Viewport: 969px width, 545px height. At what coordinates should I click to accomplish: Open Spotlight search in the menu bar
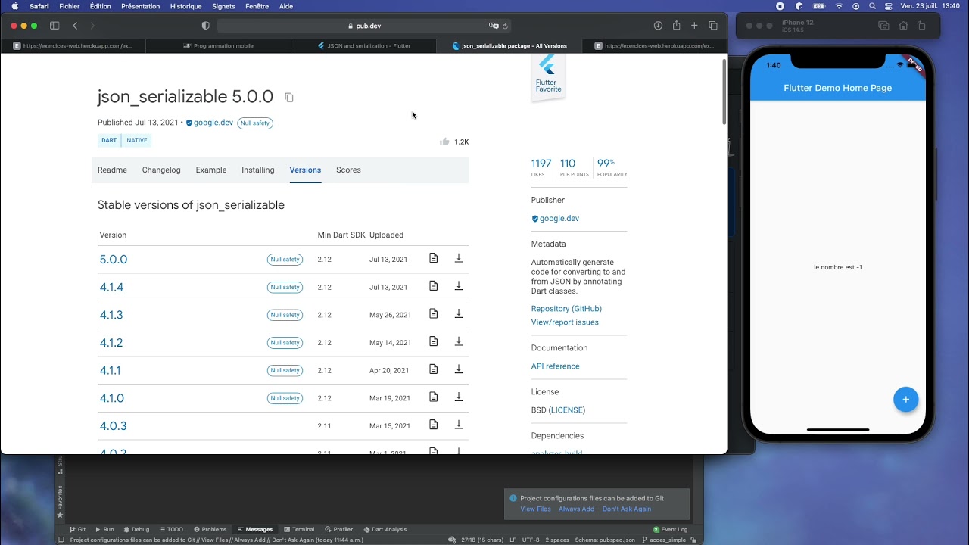tap(873, 6)
